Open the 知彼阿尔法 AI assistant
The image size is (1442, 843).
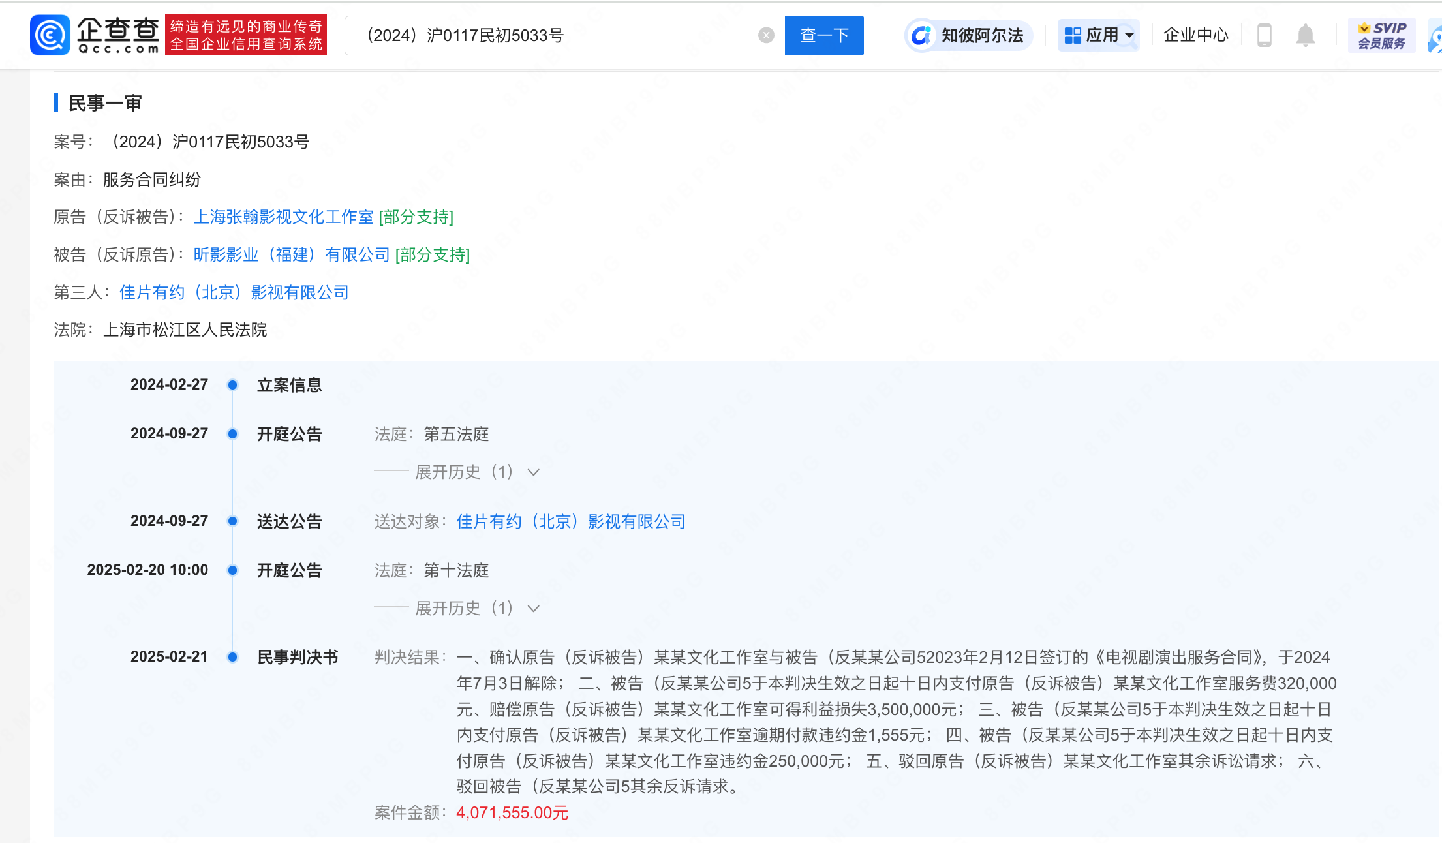point(969,35)
